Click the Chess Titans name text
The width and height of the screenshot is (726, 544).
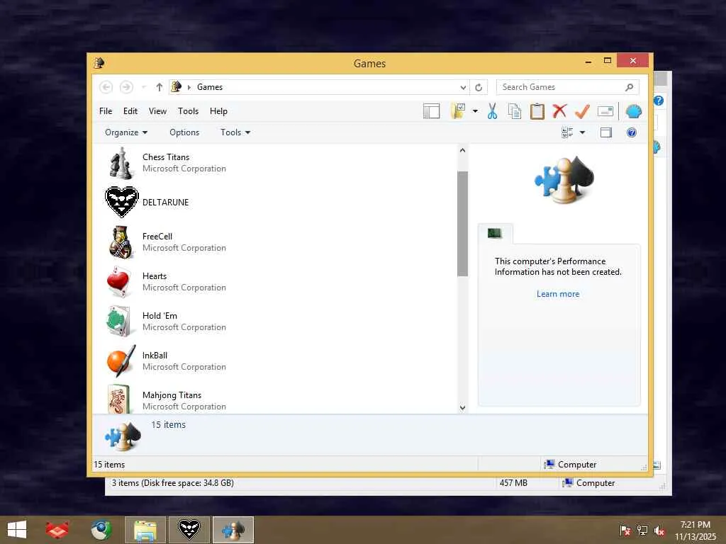pyautogui.click(x=166, y=157)
